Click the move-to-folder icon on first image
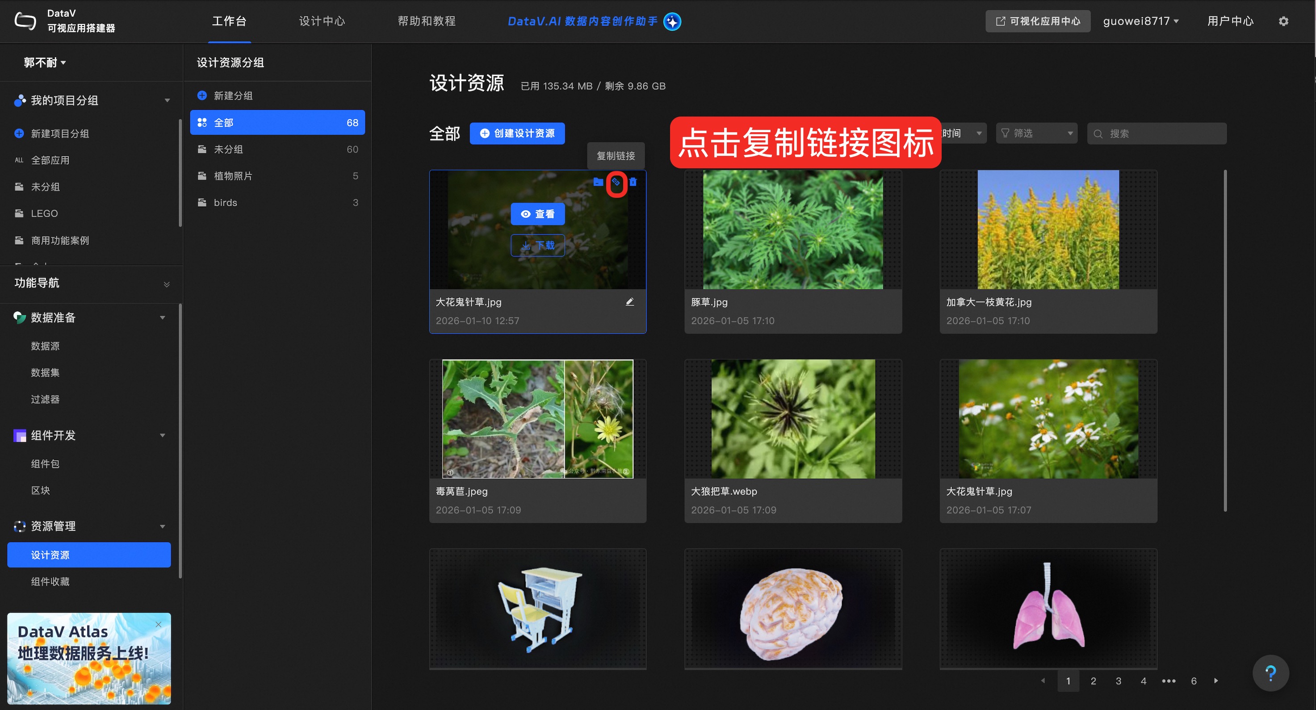Viewport: 1316px width, 710px height. (x=598, y=182)
